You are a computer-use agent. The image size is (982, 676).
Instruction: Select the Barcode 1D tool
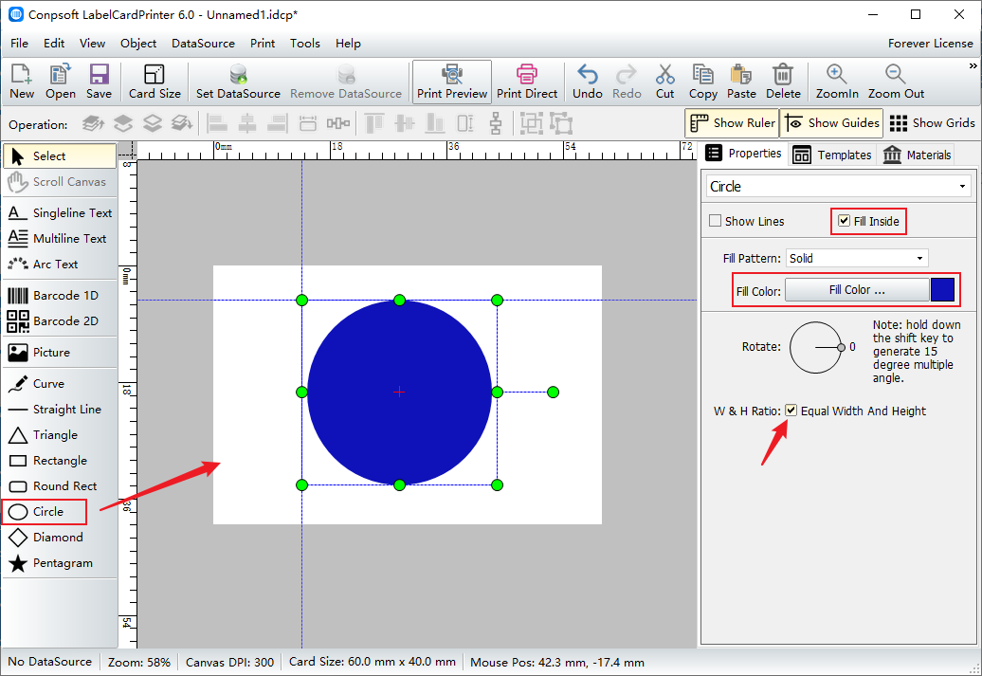coord(60,295)
